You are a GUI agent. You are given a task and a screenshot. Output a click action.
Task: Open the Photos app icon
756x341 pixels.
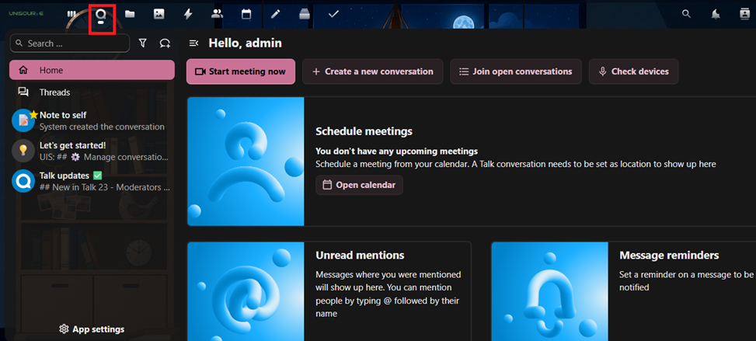tap(159, 15)
